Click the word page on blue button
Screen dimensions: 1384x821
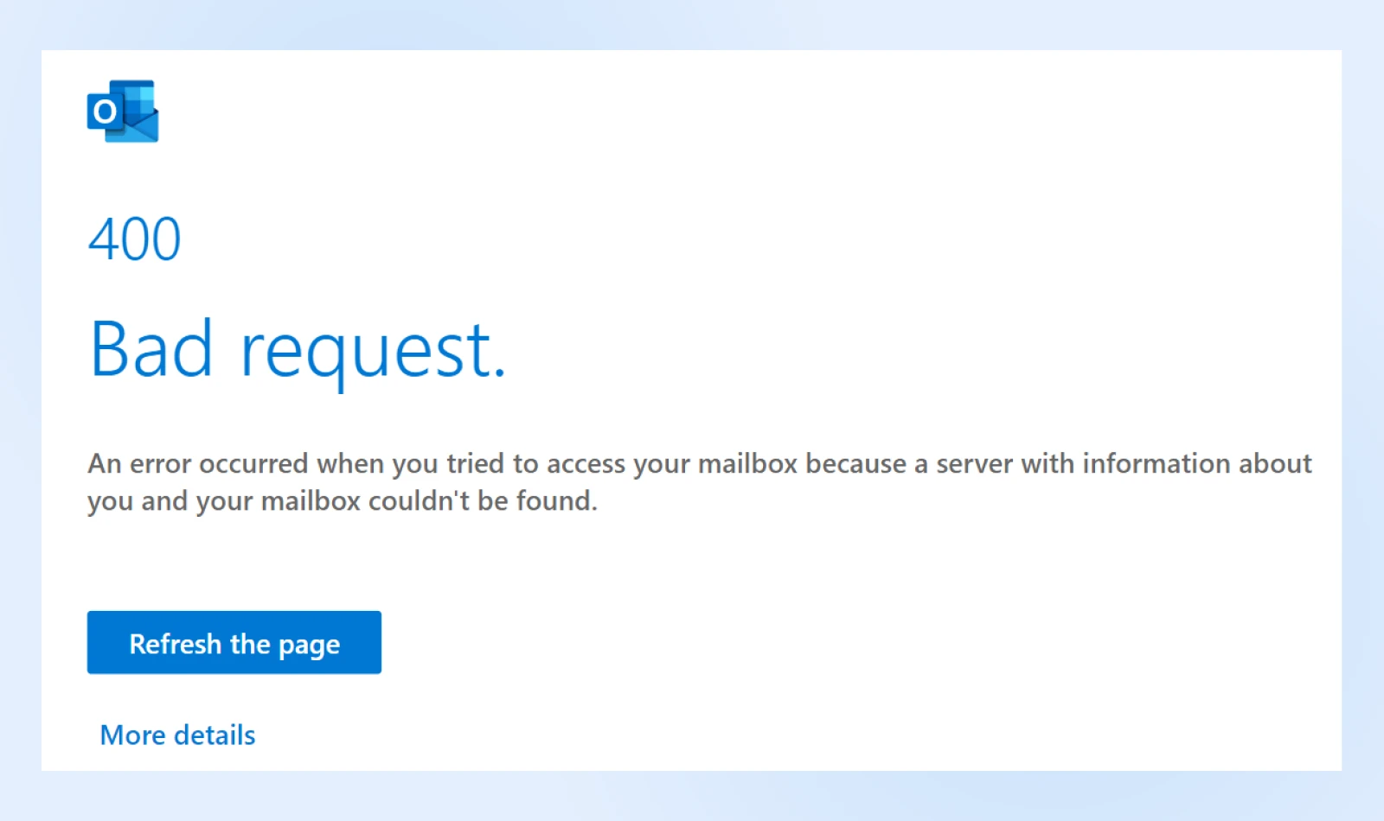tap(309, 645)
